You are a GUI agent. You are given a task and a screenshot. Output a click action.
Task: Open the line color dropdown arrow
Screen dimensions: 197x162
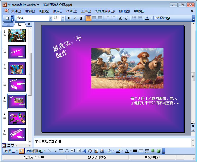(122, 151)
